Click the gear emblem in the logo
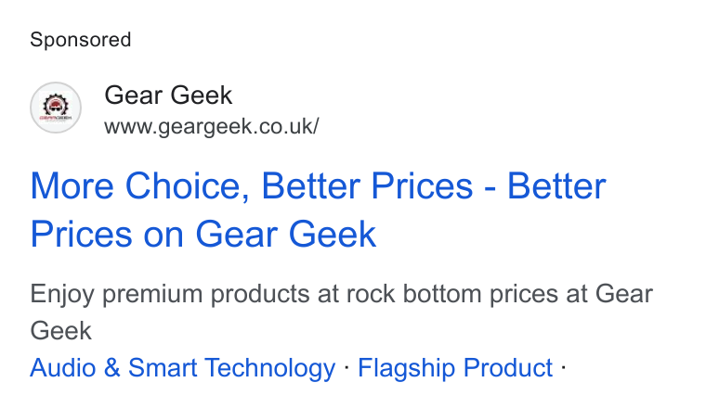 tap(56, 105)
